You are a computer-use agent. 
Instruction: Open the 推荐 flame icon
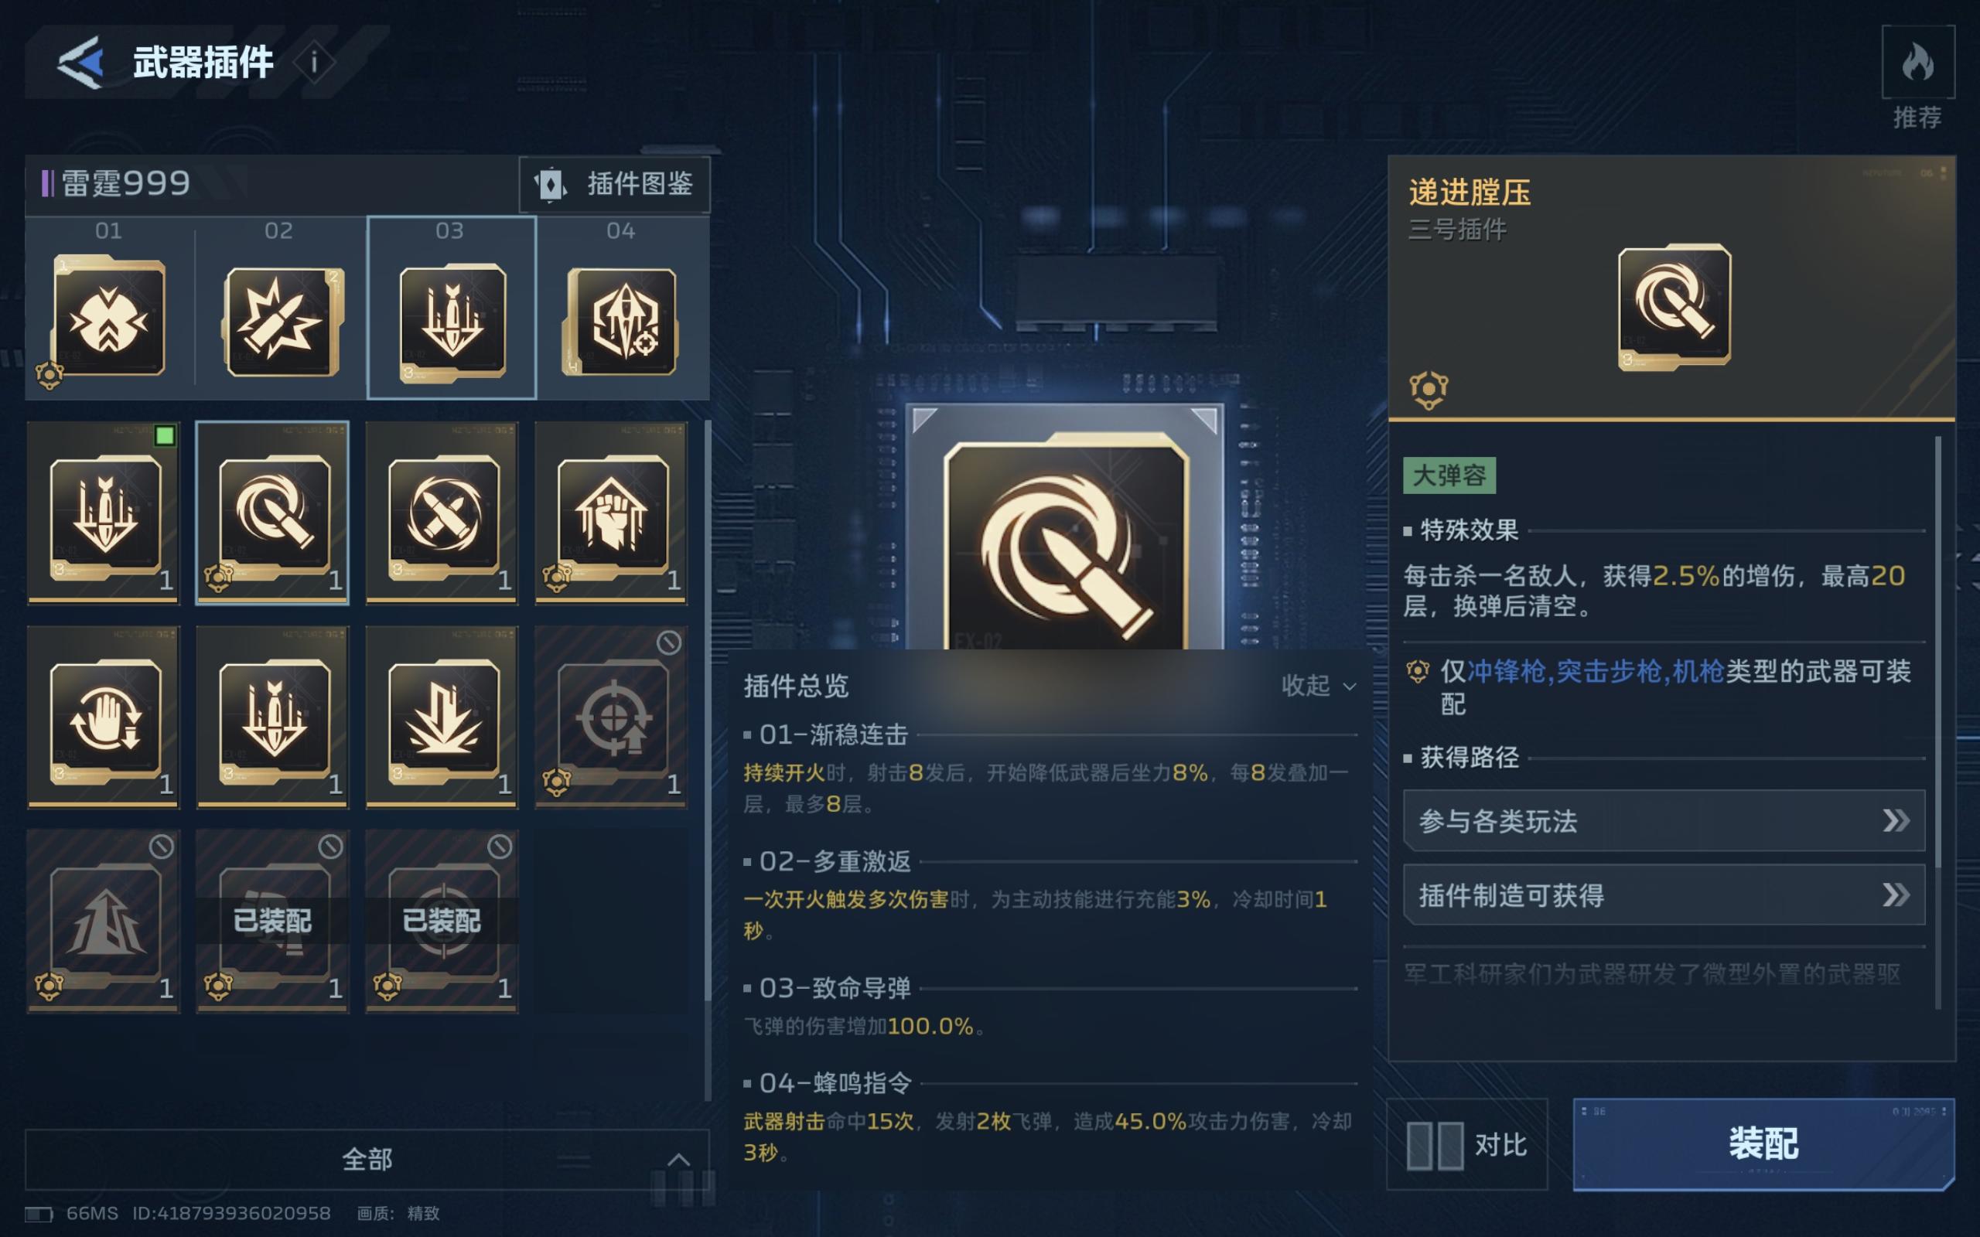[x=1917, y=62]
